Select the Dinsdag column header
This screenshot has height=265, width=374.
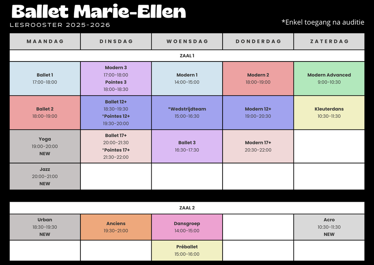click(116, 41)
